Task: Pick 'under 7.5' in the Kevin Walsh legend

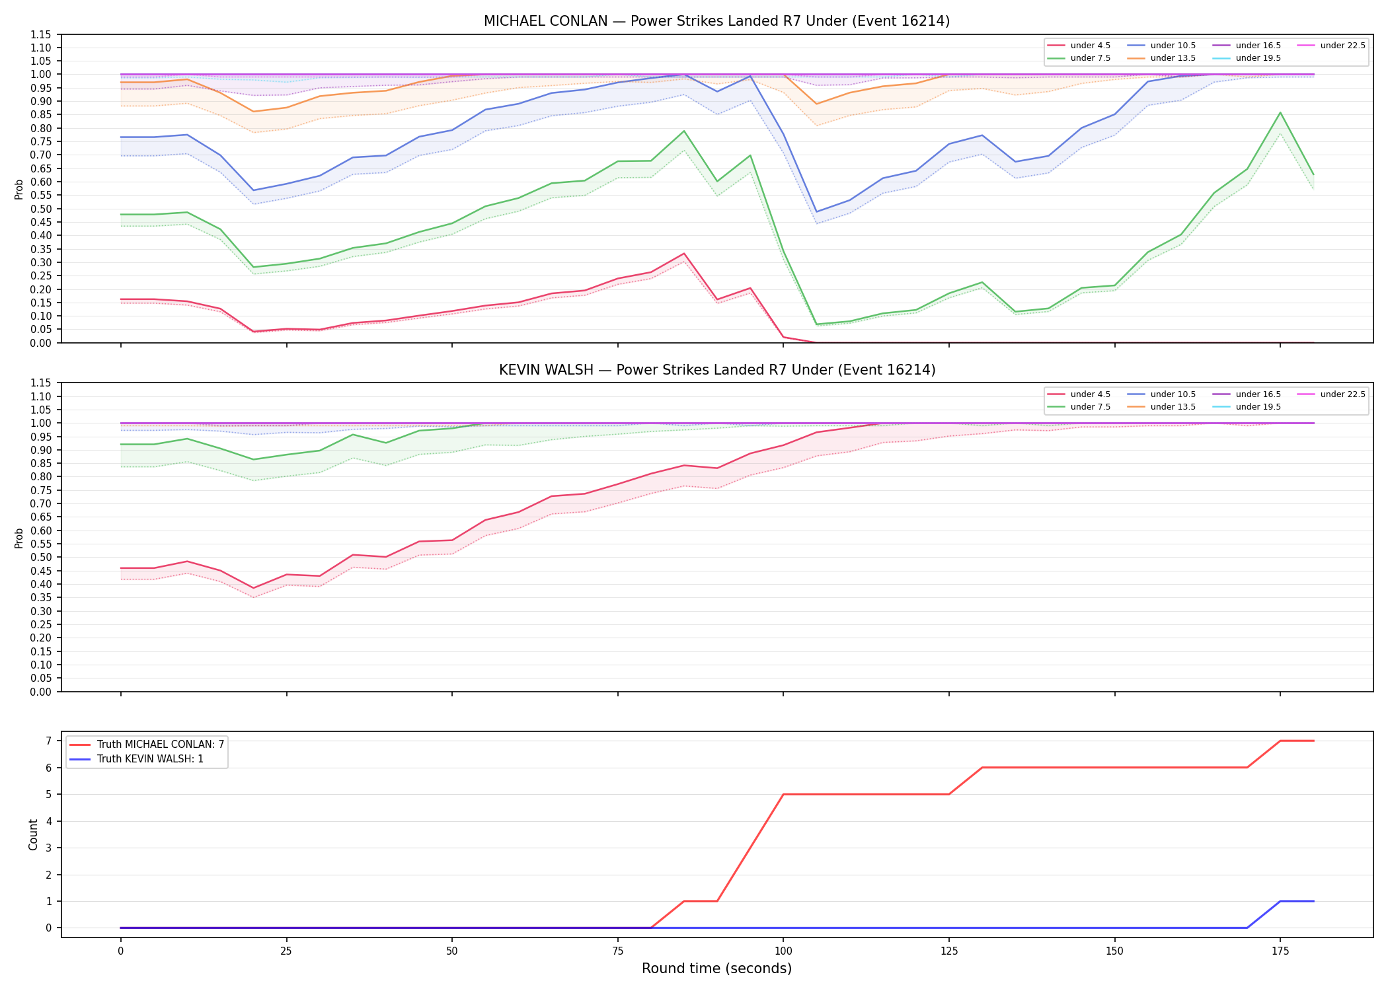Action: pyautogui.click(x=1079, y=407)
